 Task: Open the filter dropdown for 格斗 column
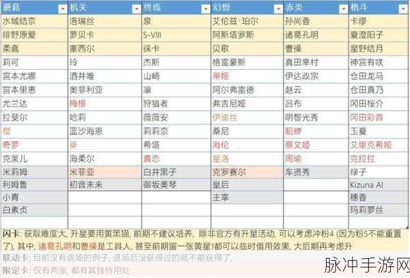(403, 9)
